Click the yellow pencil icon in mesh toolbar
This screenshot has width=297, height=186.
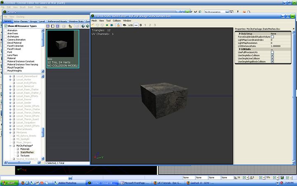click(93, 25)
